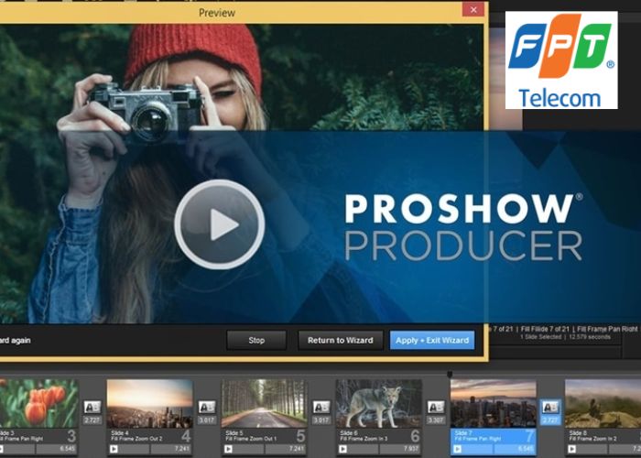Click Apply + Exit Wizard
Screen dimensions: 641x458
432,340
